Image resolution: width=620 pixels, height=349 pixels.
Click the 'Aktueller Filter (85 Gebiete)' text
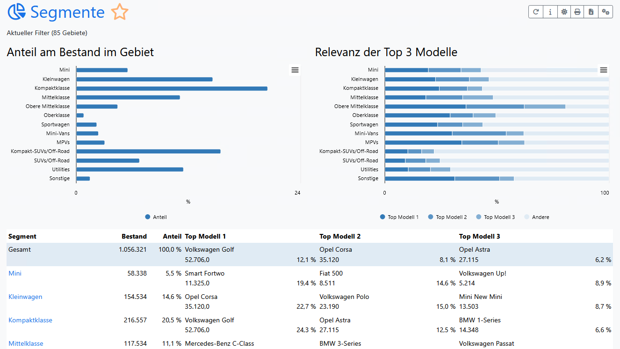47,33
